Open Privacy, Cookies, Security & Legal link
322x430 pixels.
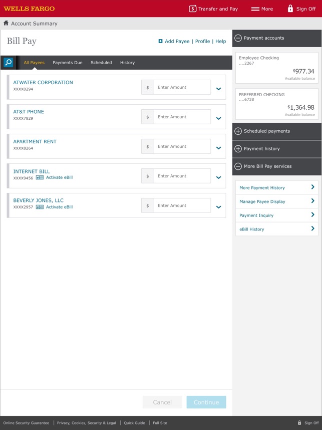pos(86,423)
